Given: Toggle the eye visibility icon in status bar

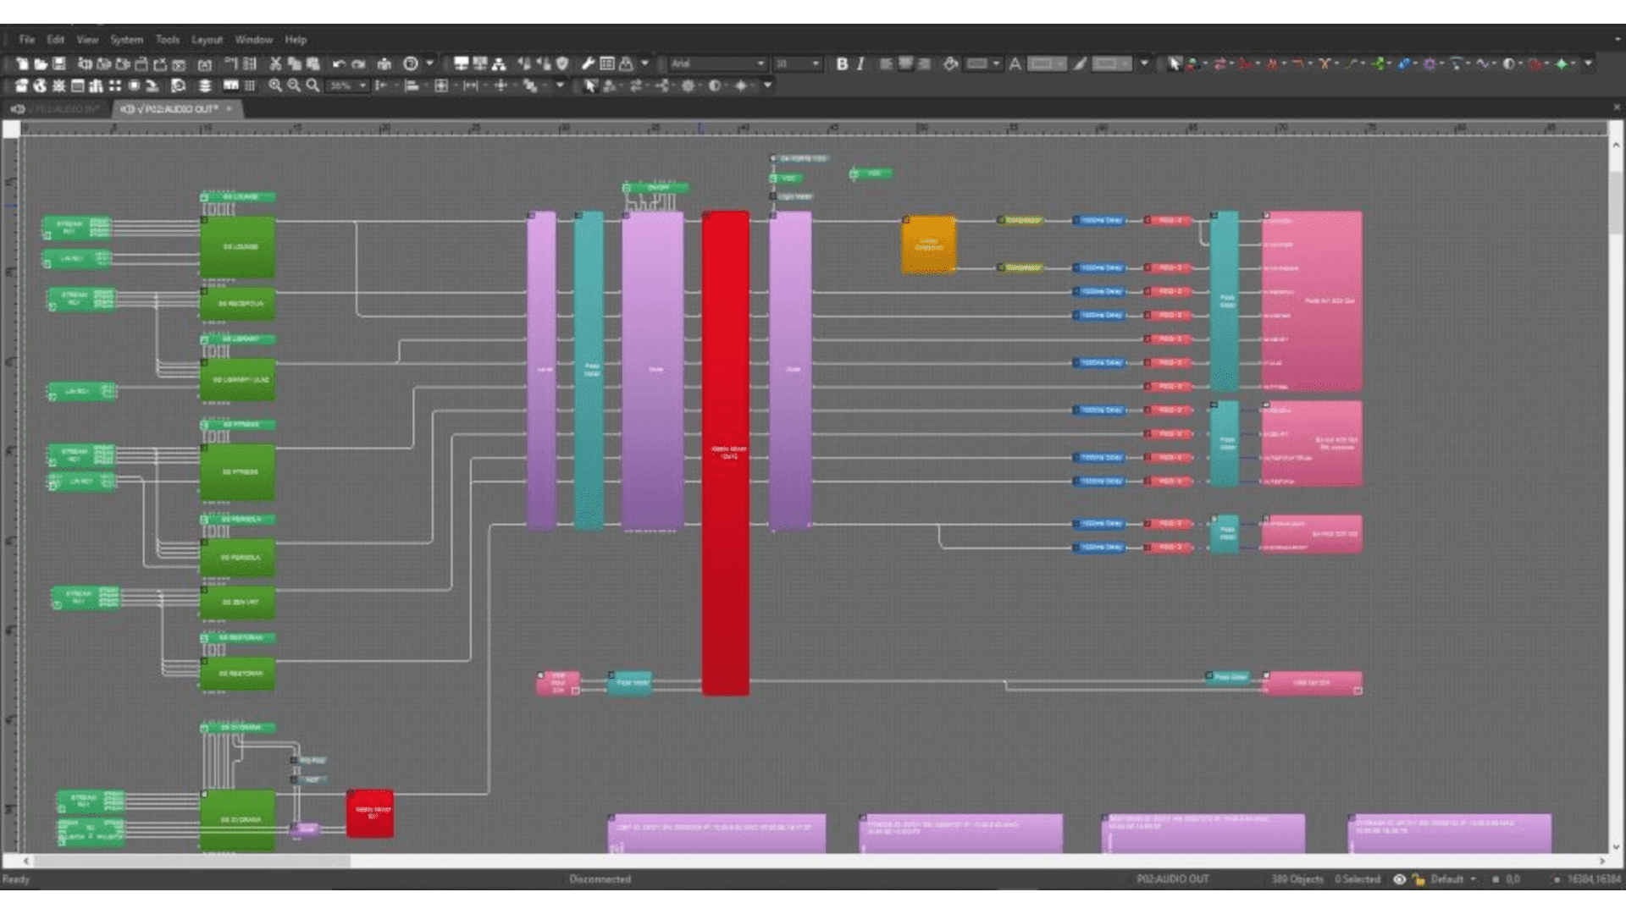Looking at the screenshot, I should point(1399,879).
